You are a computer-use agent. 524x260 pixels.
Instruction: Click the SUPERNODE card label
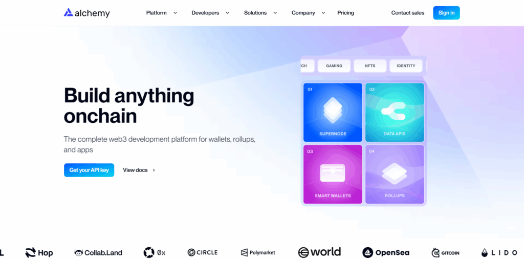[x=333, y=134]
